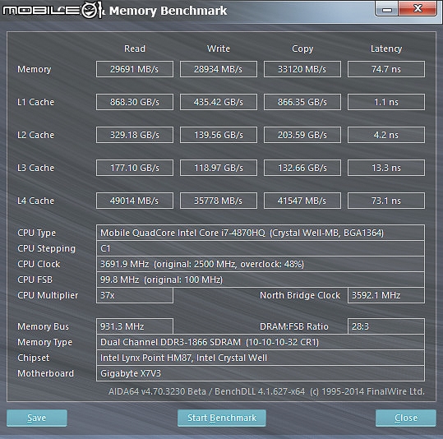Click the Close button at bottom
This screenshot has height=439, width=443.
406,418
